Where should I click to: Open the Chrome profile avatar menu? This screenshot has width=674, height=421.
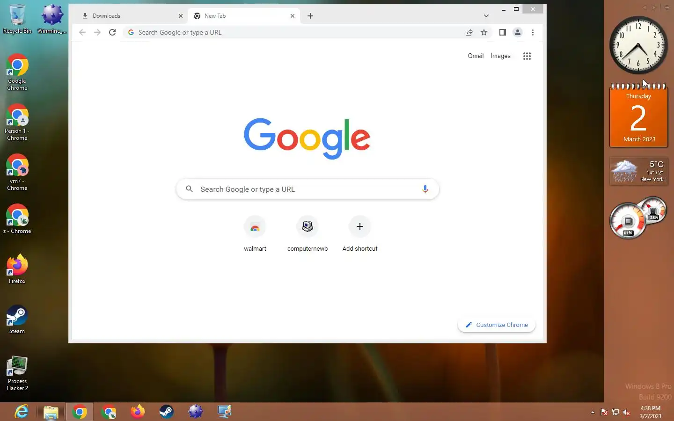click(518, 32)
